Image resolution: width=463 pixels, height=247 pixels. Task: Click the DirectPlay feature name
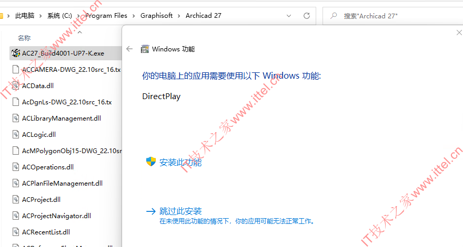pyautogui.click(x=161, y=96)
